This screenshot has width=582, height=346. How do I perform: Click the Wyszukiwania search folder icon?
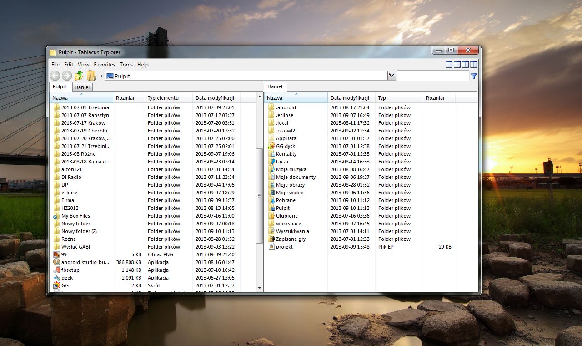point(271,231)
